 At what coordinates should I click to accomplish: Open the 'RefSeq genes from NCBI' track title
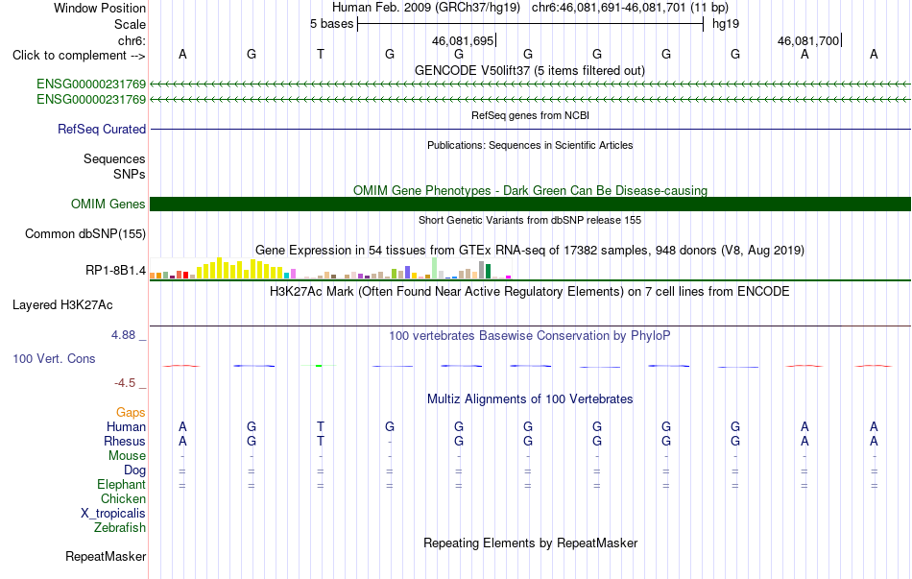pyautogui.click(x=530, y=115)
